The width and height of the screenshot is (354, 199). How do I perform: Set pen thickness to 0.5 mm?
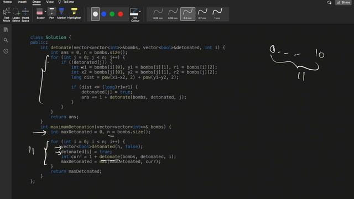(188, 14)
